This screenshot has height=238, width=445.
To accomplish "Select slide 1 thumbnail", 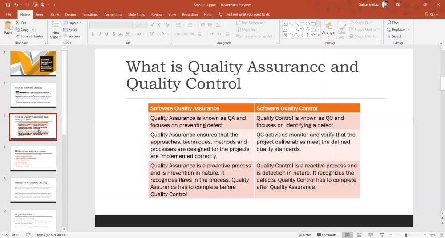I will coord(33,63).
